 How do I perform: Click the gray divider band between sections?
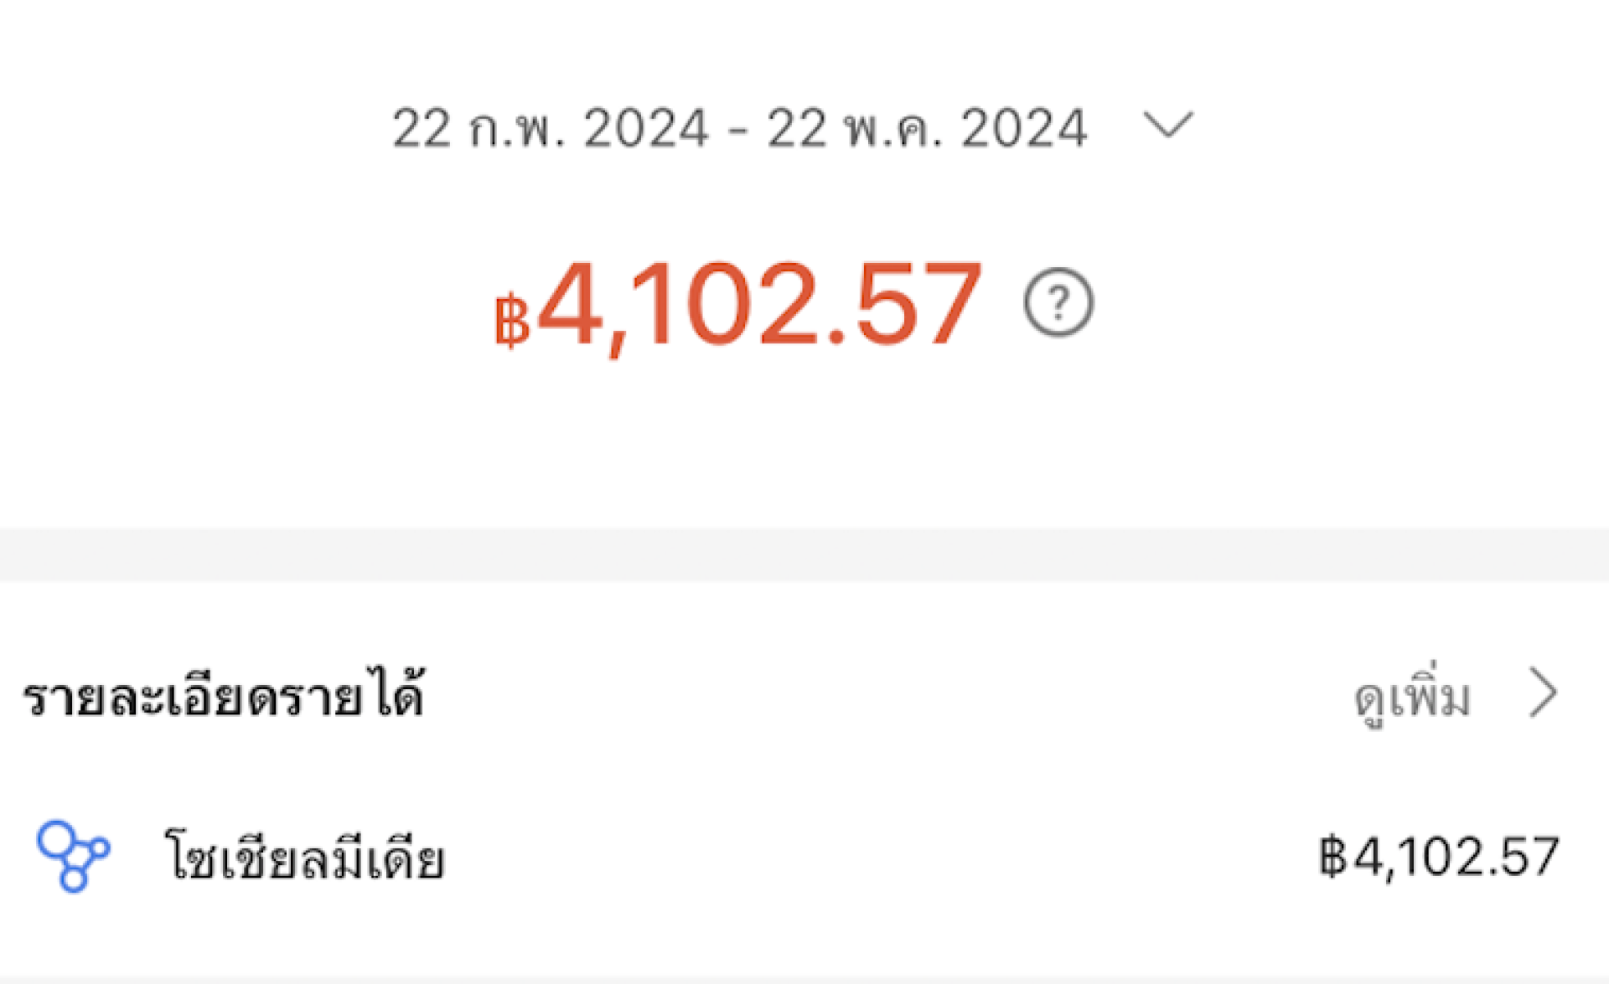(804, 554)
